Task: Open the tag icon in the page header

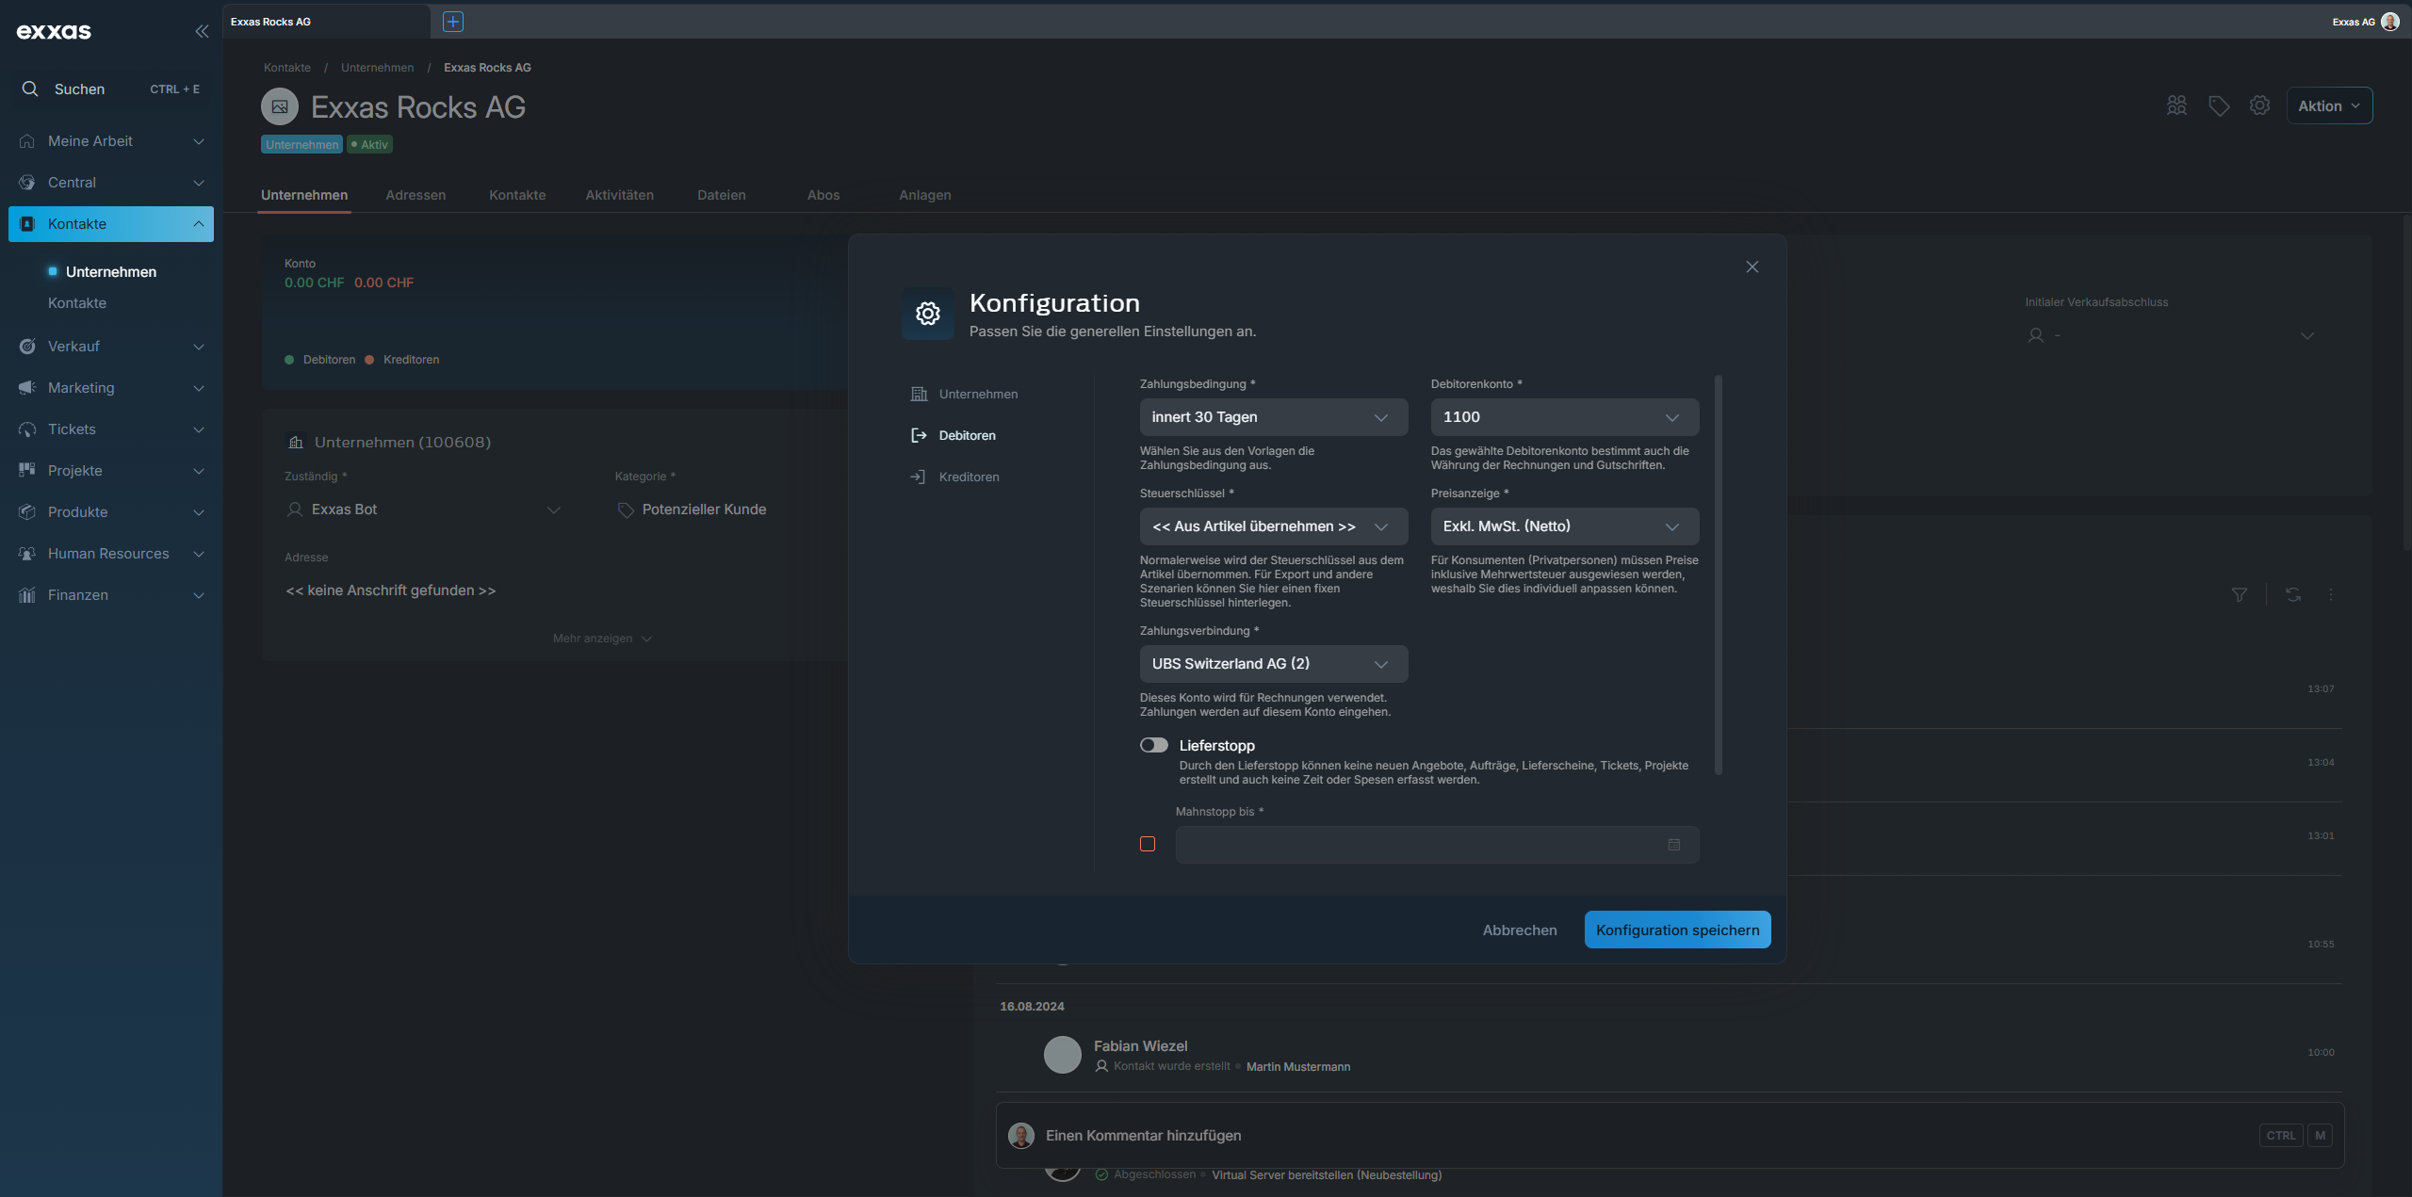Action: 2219,105
